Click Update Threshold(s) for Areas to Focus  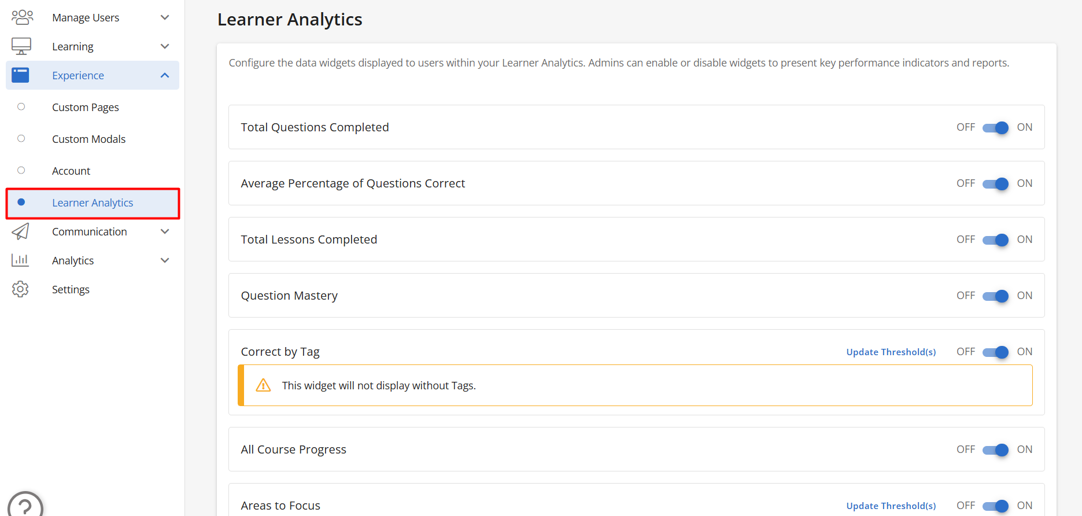pos(891,506)
